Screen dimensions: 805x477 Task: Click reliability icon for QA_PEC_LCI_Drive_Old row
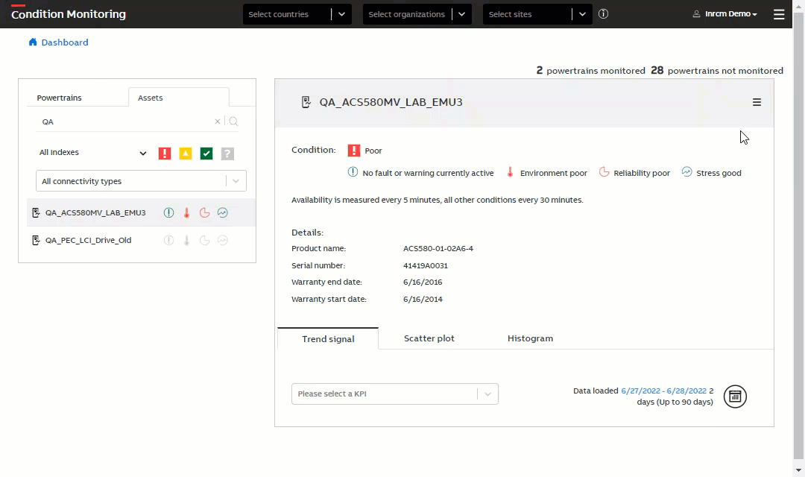pyautogui.click(x=204, y=240)
